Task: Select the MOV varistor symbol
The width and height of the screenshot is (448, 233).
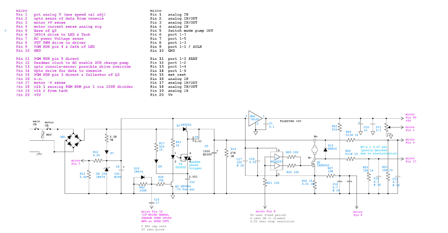Action: point(43,135)
